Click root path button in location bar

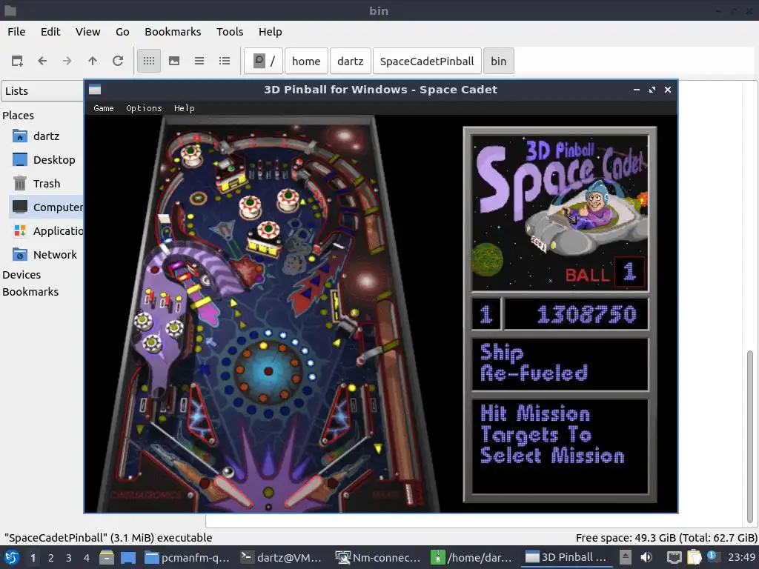click(263, 61)
